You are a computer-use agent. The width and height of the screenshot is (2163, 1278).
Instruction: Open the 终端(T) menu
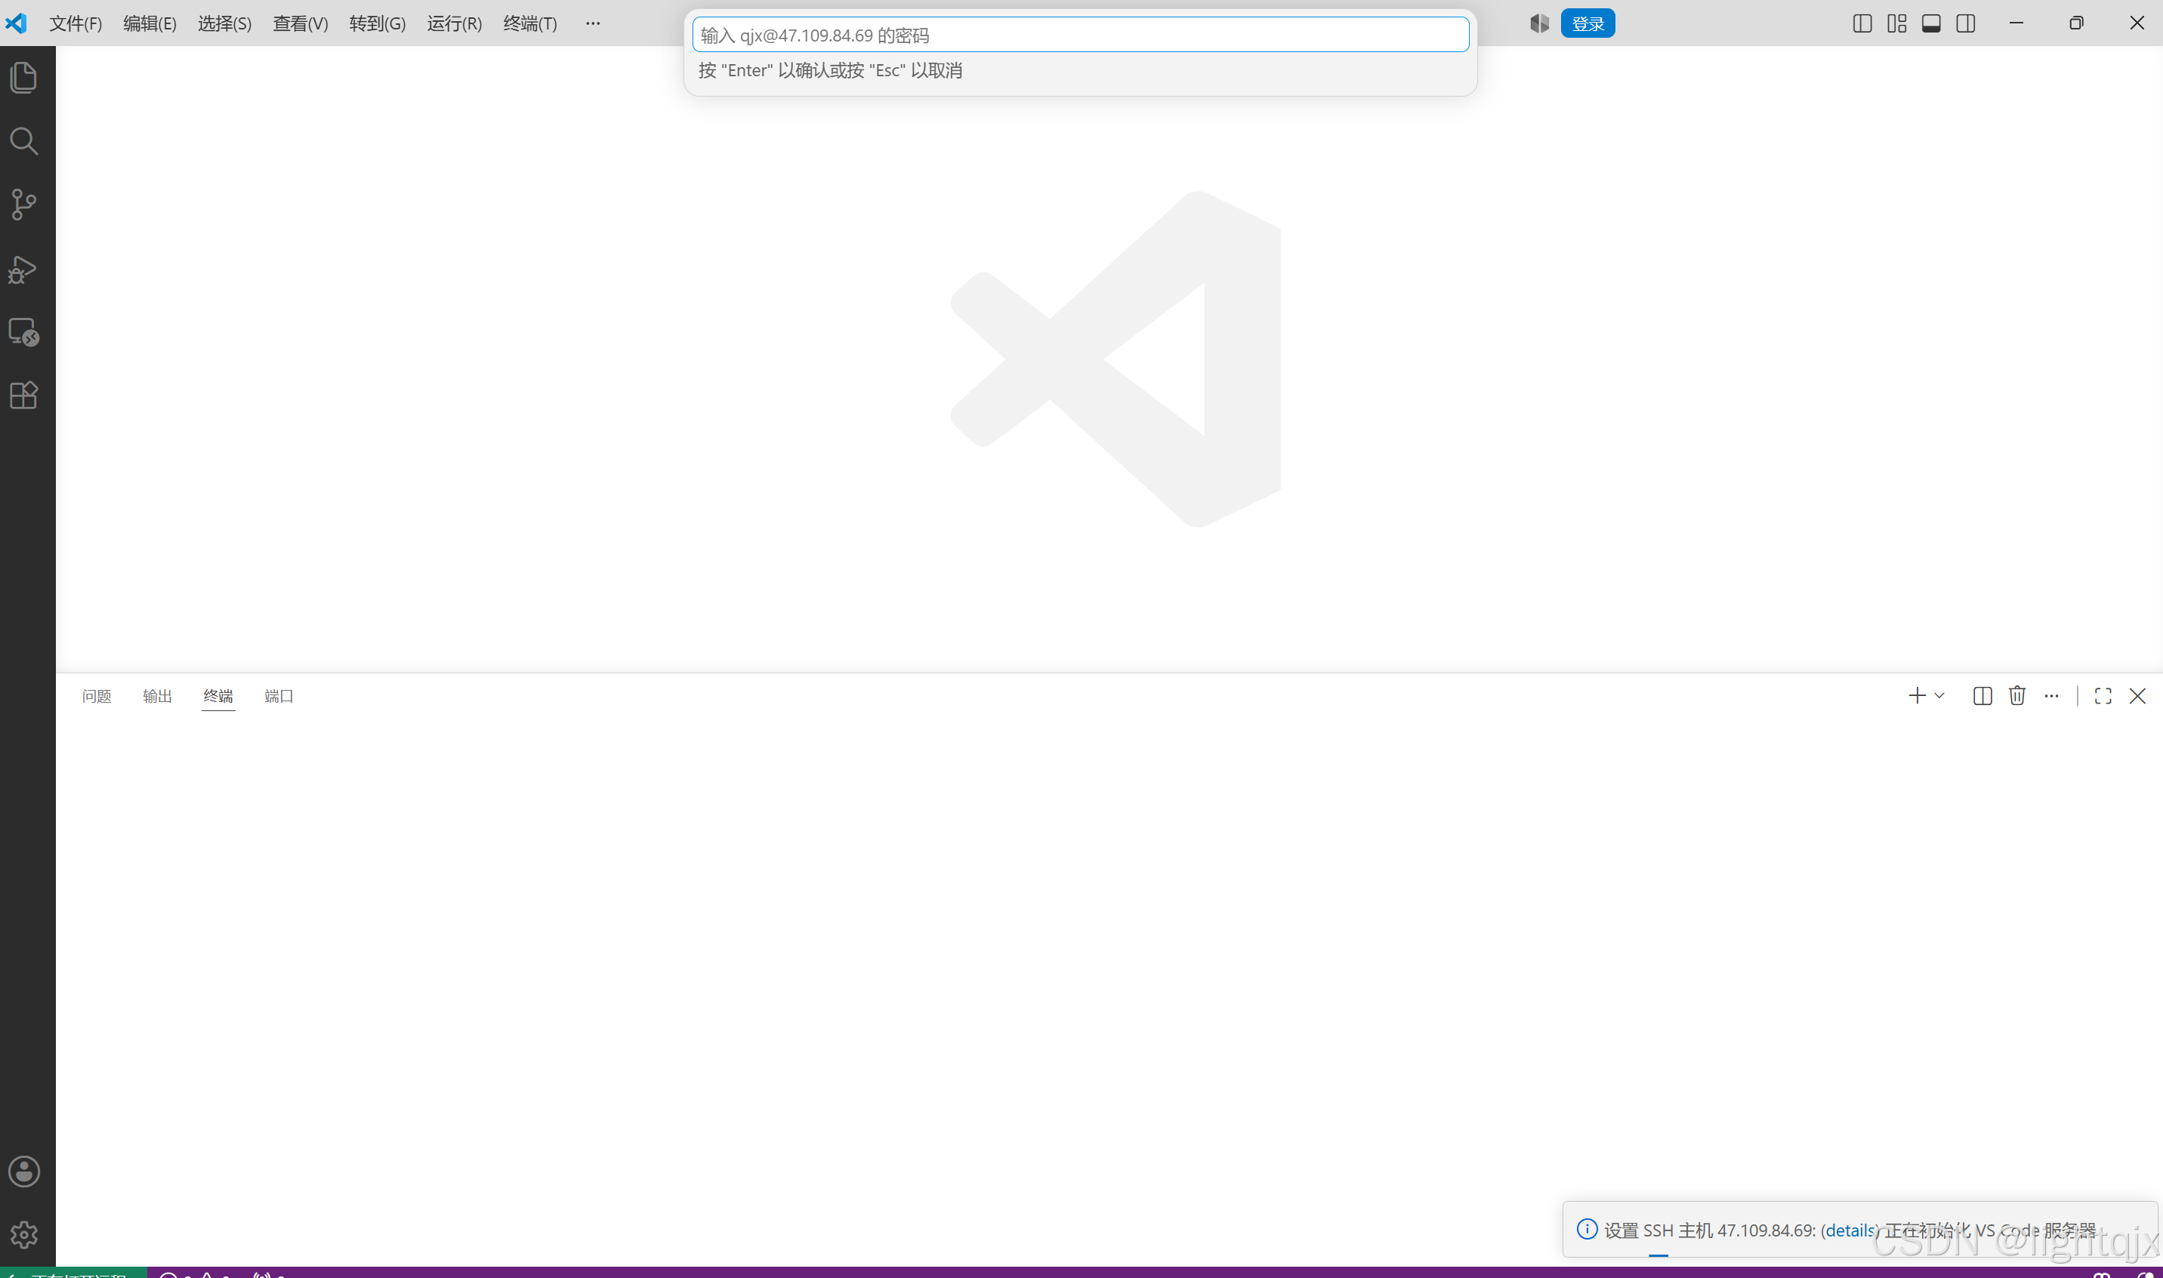529,23
